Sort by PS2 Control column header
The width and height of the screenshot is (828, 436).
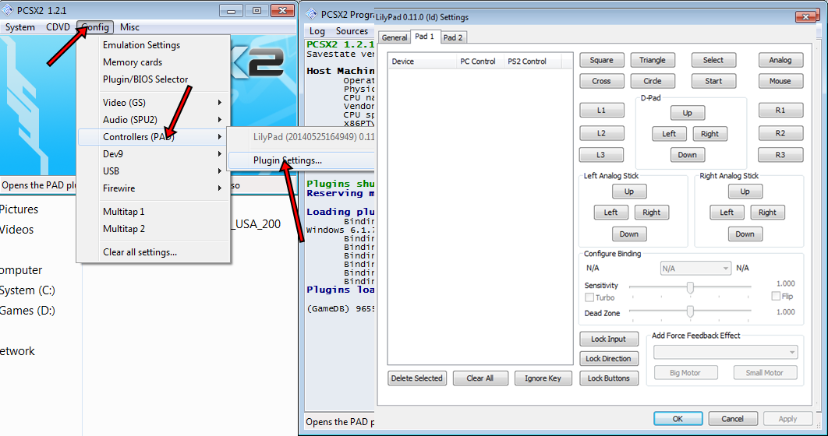533,62
